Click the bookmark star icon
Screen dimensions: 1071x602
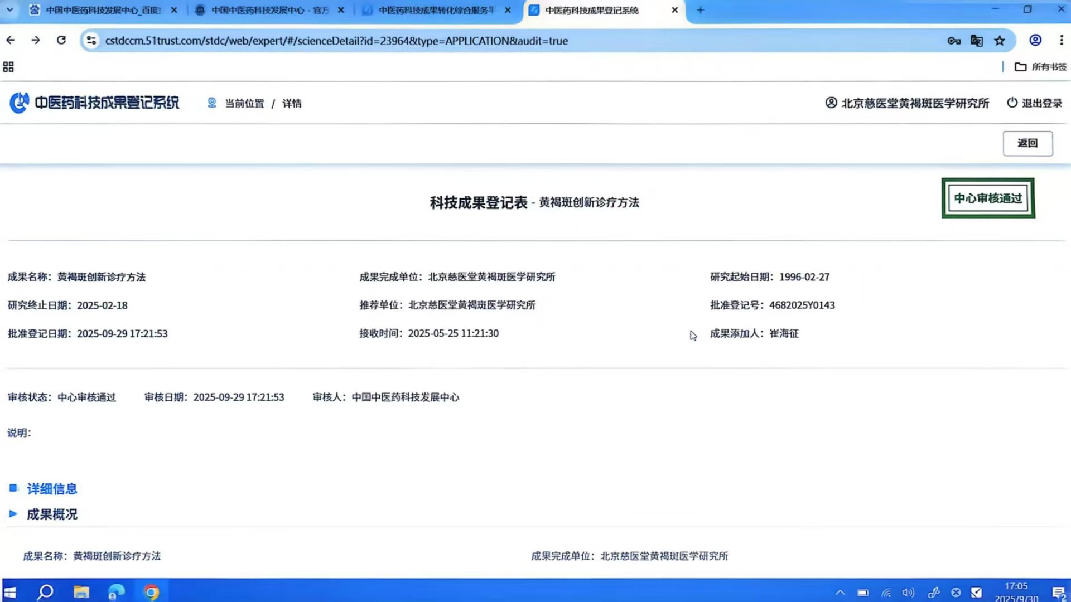1000,41
